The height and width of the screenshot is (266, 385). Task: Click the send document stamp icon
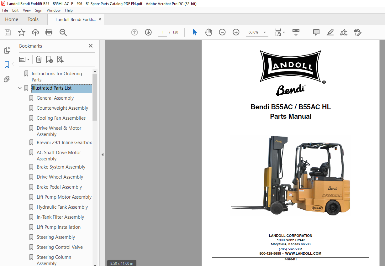tap(358, 32)
